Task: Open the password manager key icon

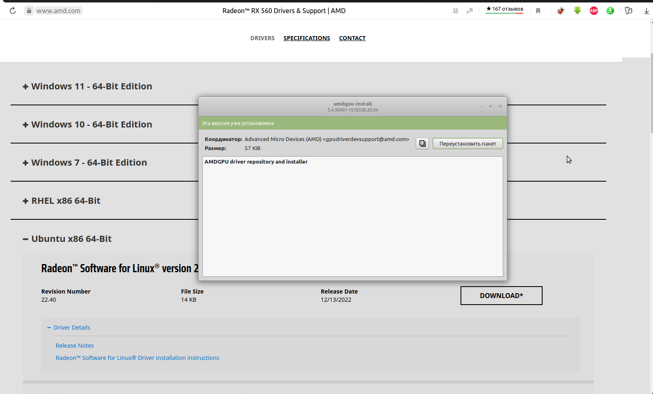Action: (628, 11)
